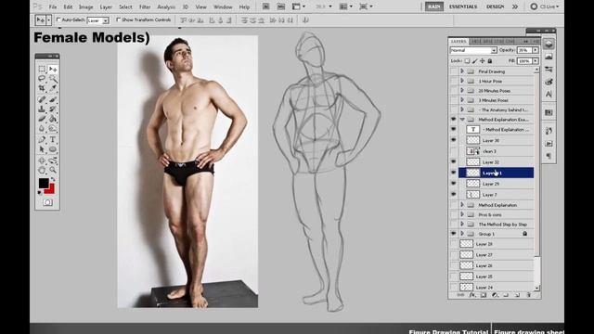The width and height of the screenshot is (594, 334).
Task: Select the Magic Wand tool
Action: (53, 79)
